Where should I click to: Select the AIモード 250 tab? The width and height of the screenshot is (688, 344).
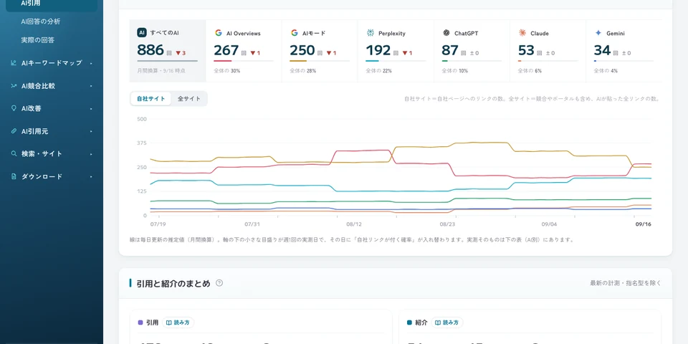tap(320, 51)
